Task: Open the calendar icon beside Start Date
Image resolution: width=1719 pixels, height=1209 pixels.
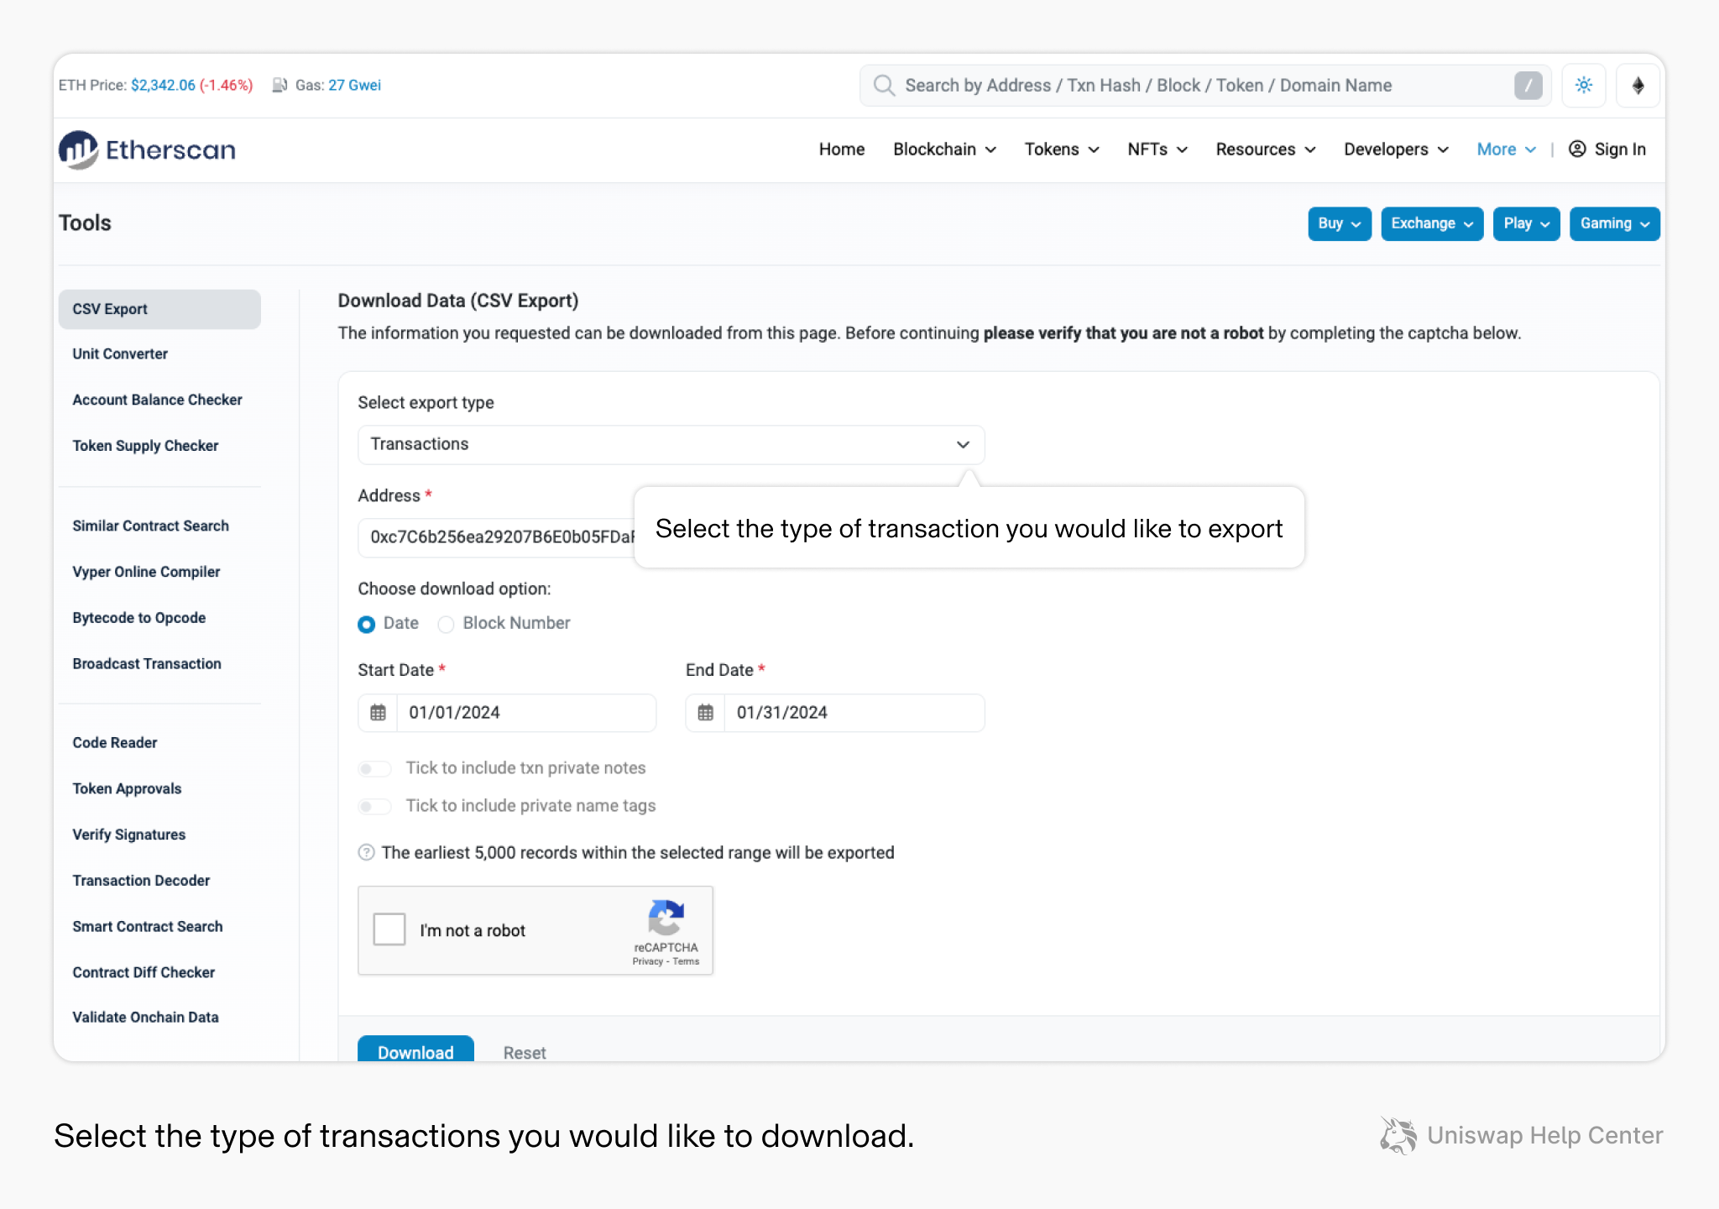Action: (x=377, y=712)
